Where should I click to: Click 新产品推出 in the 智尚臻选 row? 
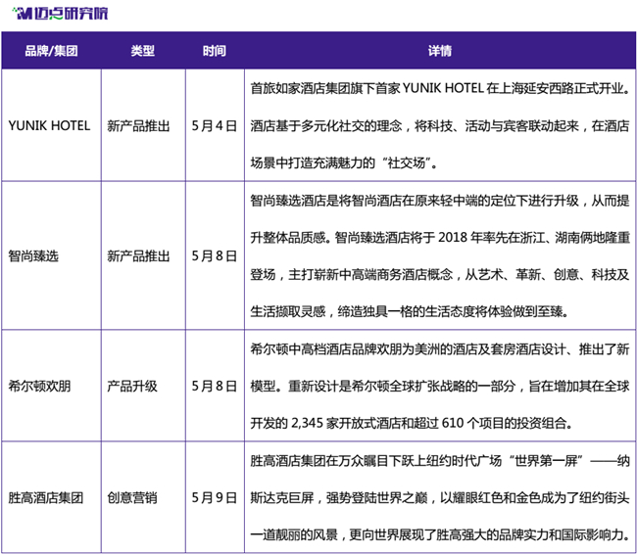click(x=138, y=256)
